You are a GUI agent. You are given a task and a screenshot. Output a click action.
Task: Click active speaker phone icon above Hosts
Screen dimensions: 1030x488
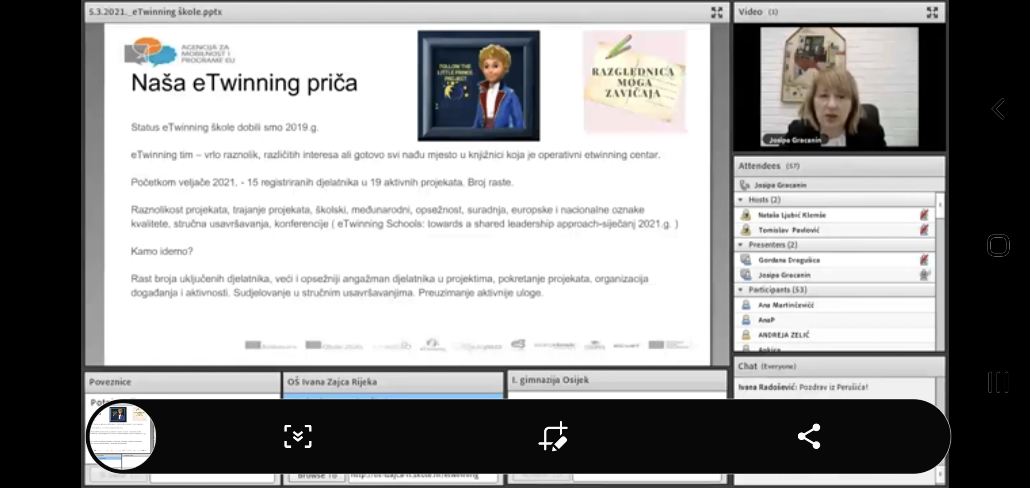pyautogui.click(x=744, y=185)
